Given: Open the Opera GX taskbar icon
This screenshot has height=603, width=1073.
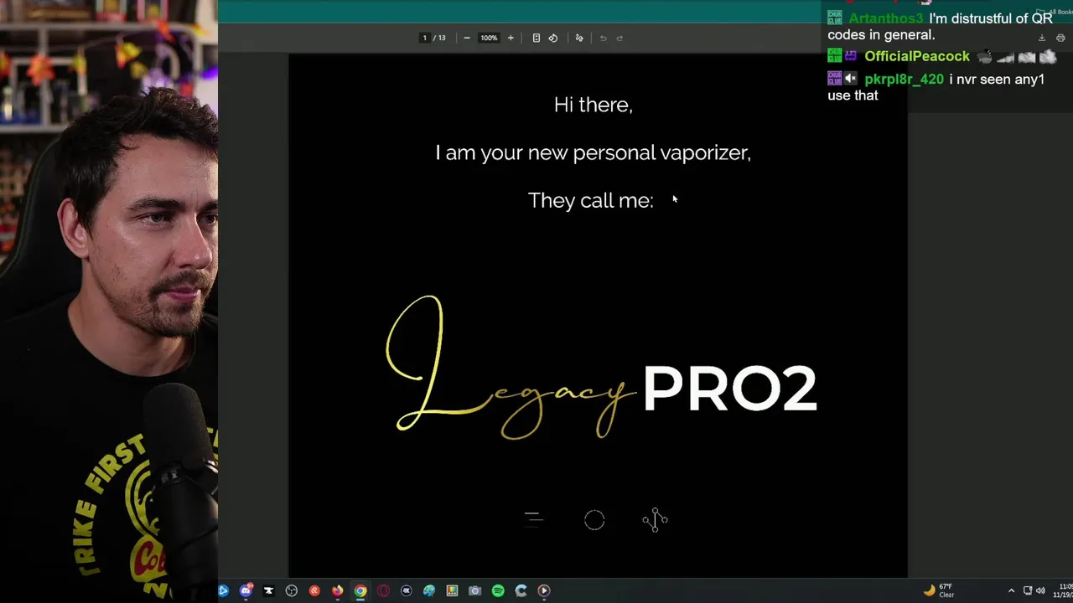Looking at the screenshot, I should coord(383,590).
